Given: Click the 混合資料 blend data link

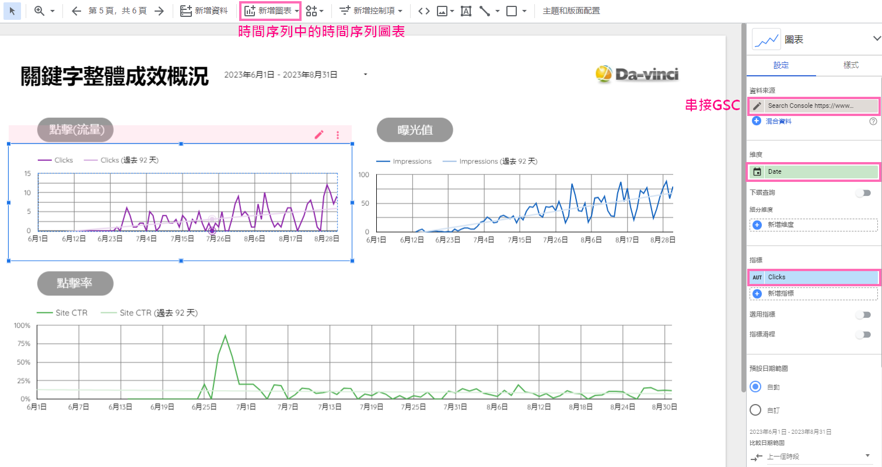Looking at the screenshot, I should 778,121.
